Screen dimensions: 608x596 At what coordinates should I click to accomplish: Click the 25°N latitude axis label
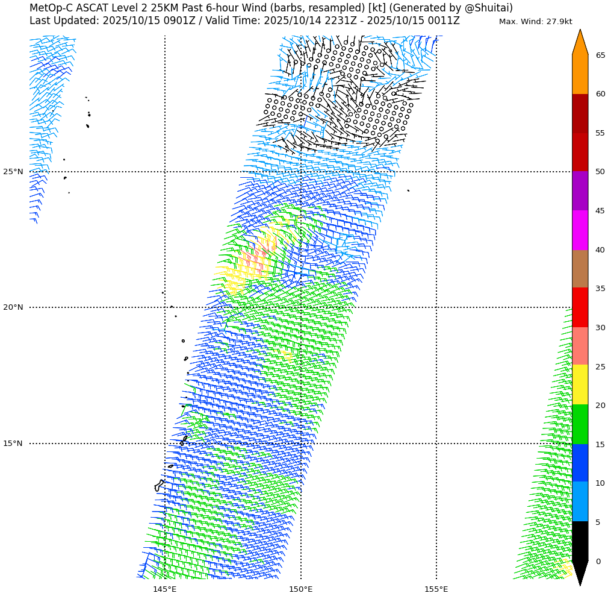point(13,172)
